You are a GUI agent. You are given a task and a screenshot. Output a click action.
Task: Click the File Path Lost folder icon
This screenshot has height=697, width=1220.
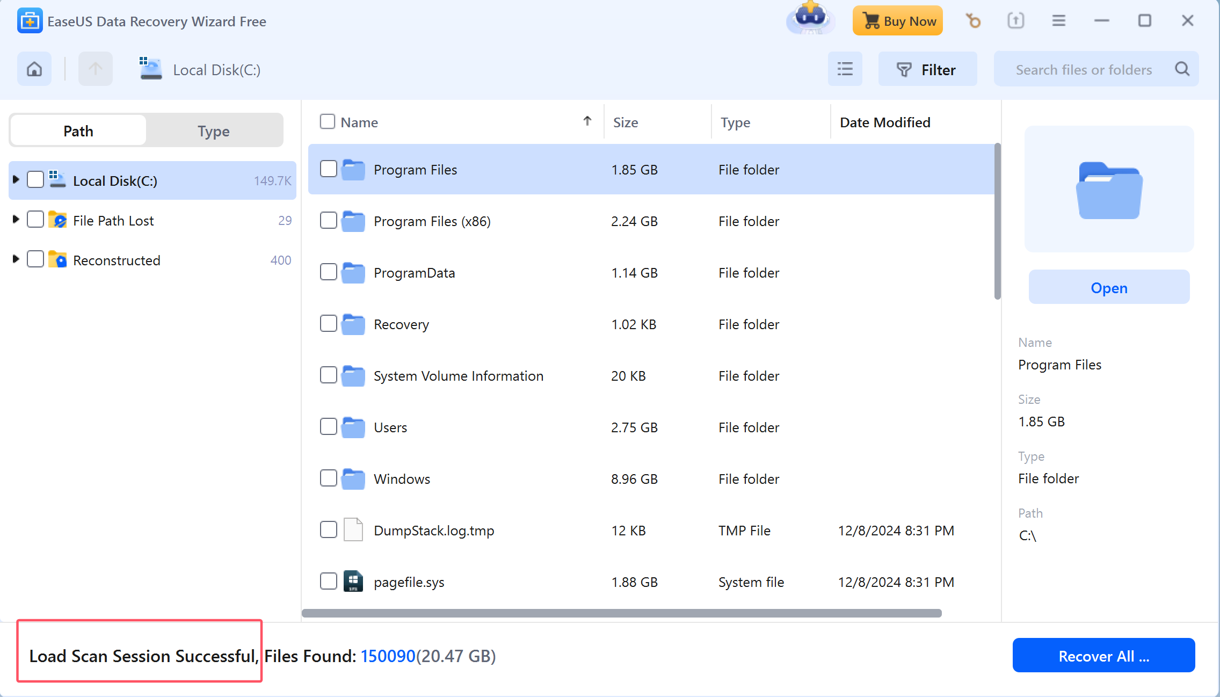pos(57,220)
